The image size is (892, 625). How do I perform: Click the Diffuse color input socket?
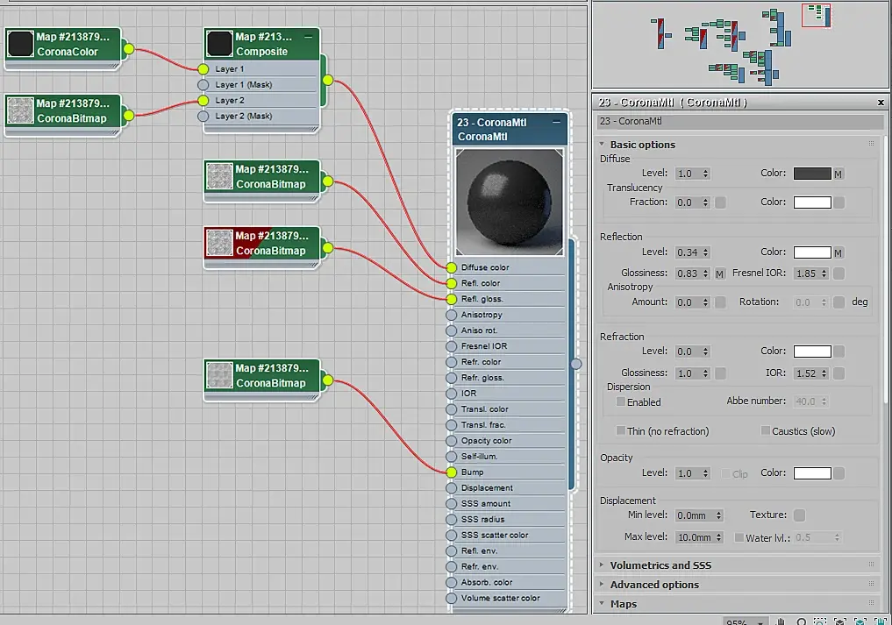(x=451, y=268)
